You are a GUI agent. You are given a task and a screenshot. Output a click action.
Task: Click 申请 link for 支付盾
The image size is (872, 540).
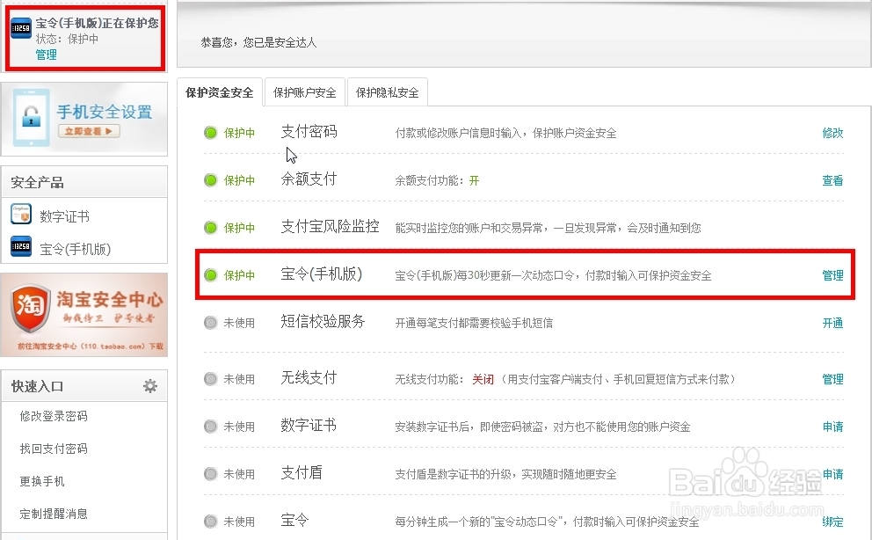(x=832, y=474)
